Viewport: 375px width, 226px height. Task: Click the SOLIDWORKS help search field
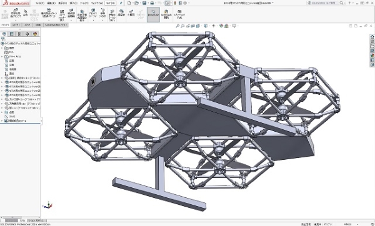[323, 3]
